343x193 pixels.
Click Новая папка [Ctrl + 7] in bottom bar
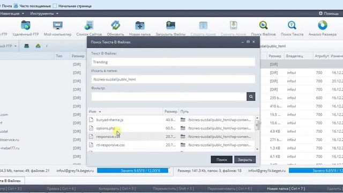(x=286, y=188)
